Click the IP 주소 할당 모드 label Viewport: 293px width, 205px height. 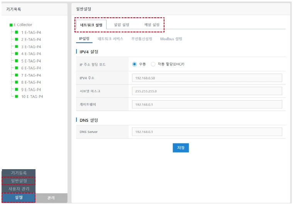pos(93,64)
